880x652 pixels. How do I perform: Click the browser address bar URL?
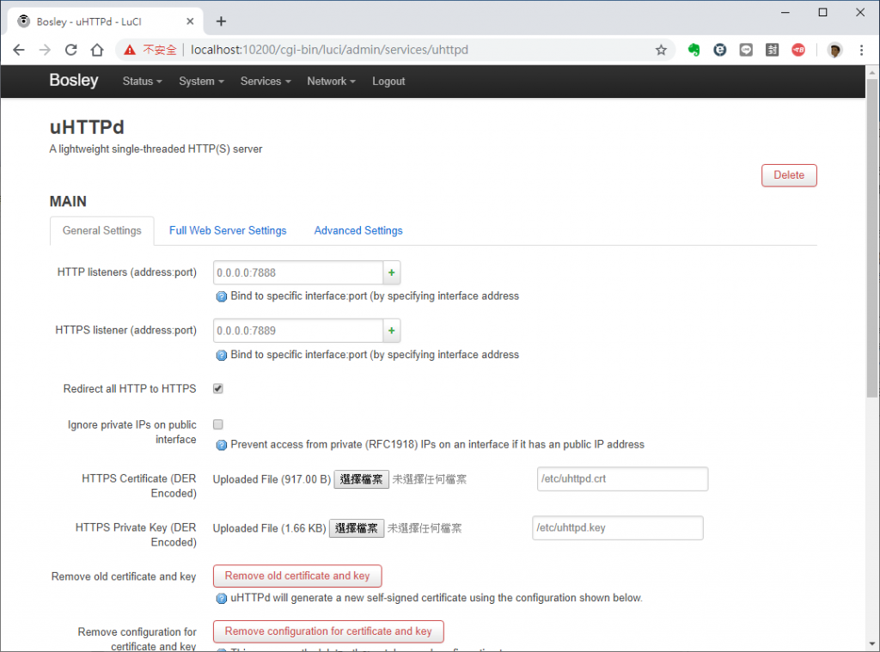pyautogui.click(x=329, y=50)
